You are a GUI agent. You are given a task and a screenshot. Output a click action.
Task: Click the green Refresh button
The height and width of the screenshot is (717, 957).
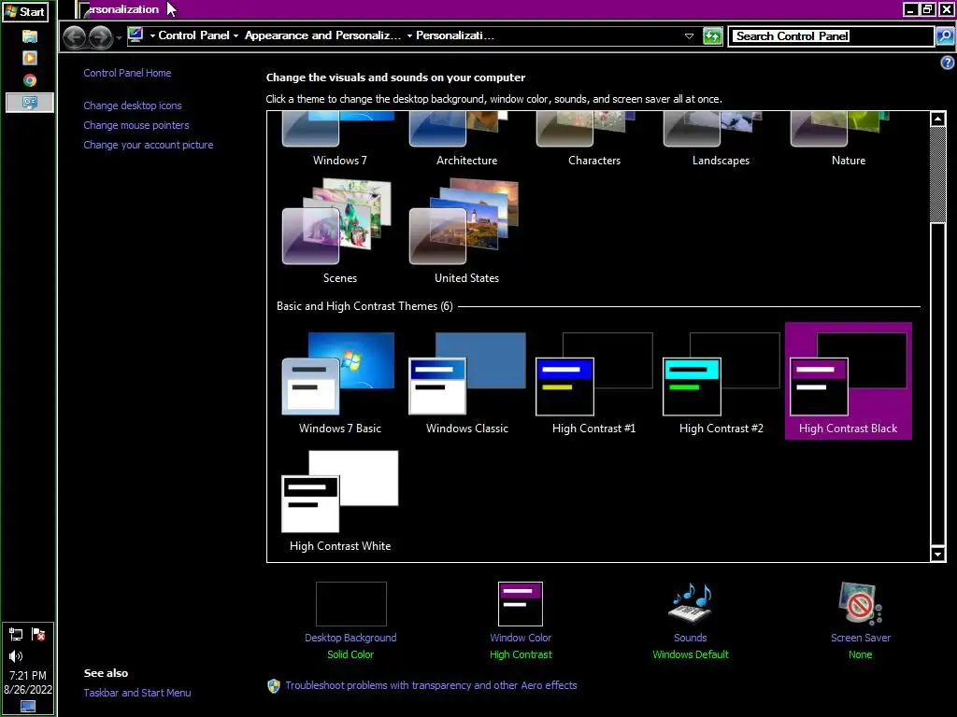(712, 36)
